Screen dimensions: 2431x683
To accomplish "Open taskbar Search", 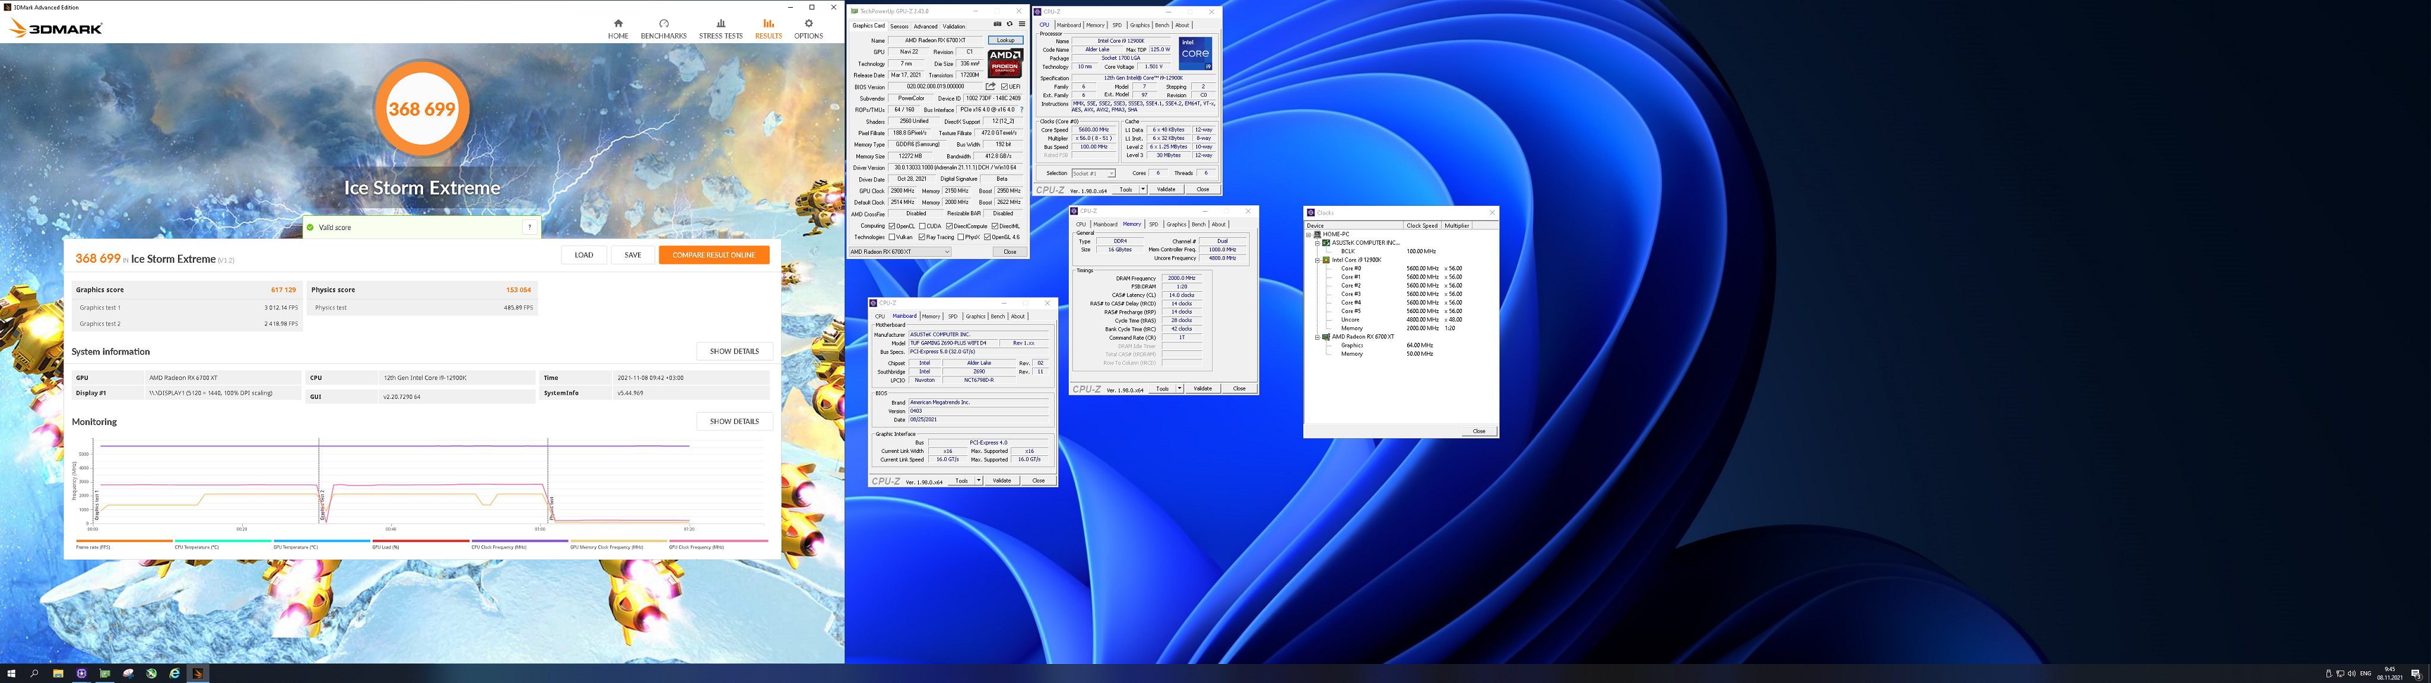I will (35, 674).
